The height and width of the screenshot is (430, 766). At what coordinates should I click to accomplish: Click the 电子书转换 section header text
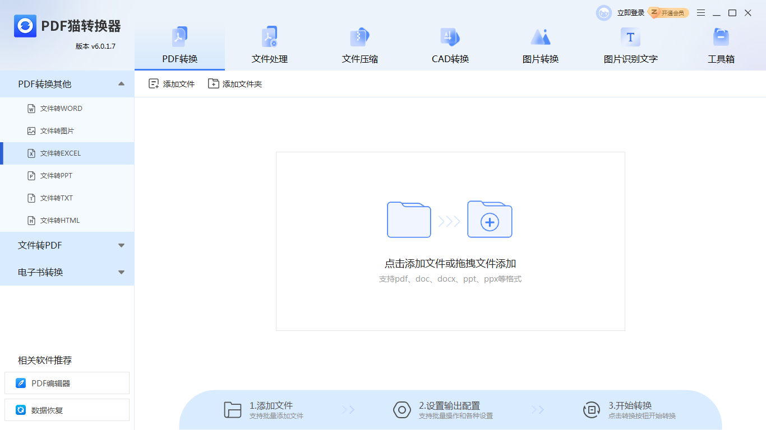(x=40, y=272)
